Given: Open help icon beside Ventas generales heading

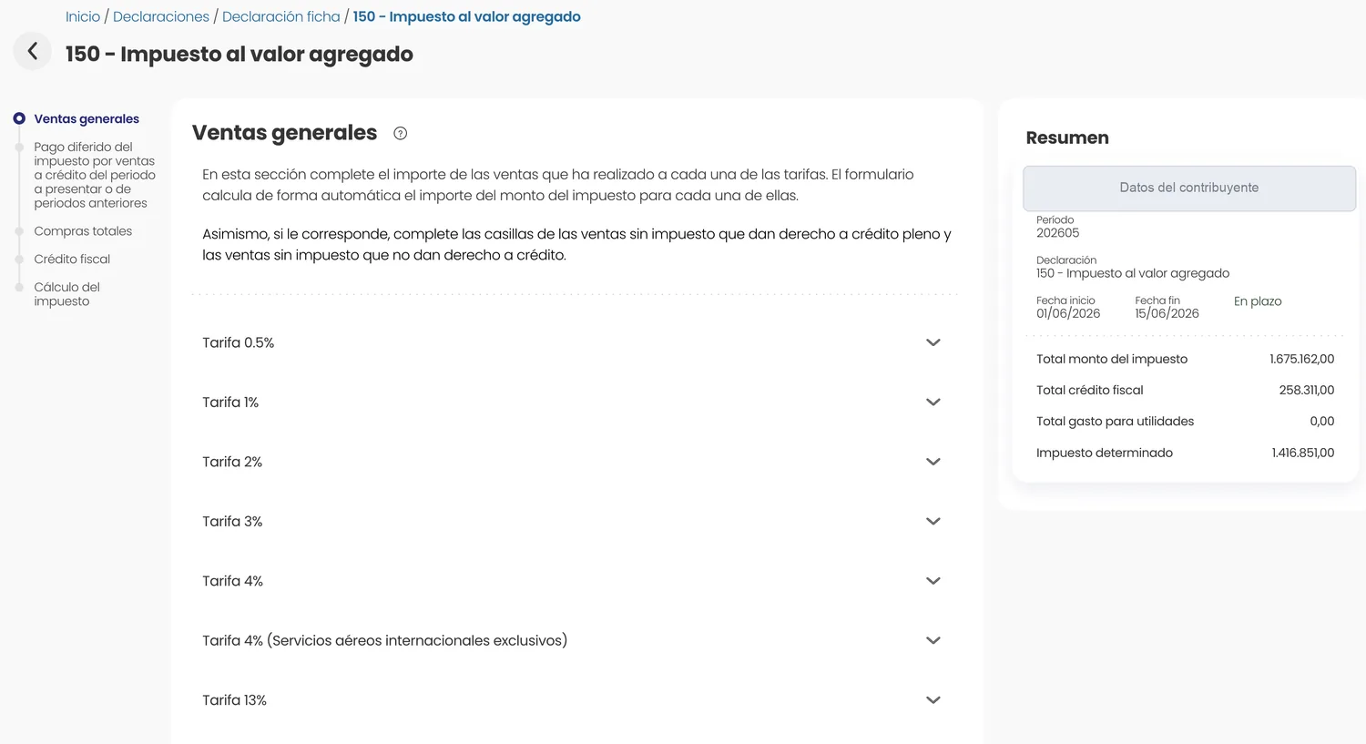Looking at the screenshot, I should [400, 133].
